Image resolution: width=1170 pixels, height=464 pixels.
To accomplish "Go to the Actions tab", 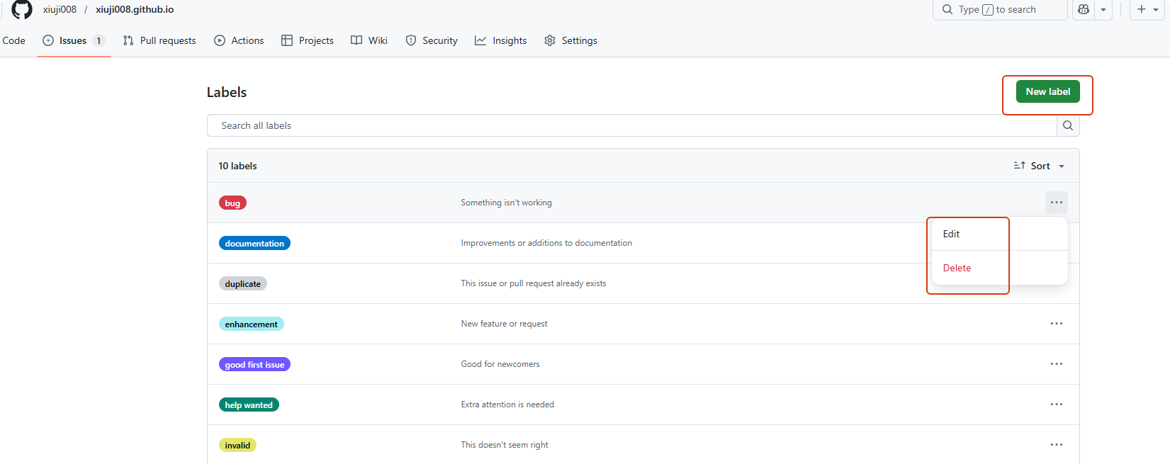I will [239, 40].
